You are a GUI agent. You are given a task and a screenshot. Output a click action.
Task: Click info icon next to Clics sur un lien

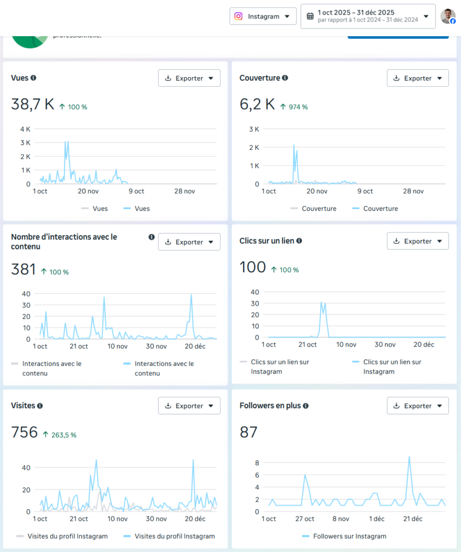tap(299, 241)
